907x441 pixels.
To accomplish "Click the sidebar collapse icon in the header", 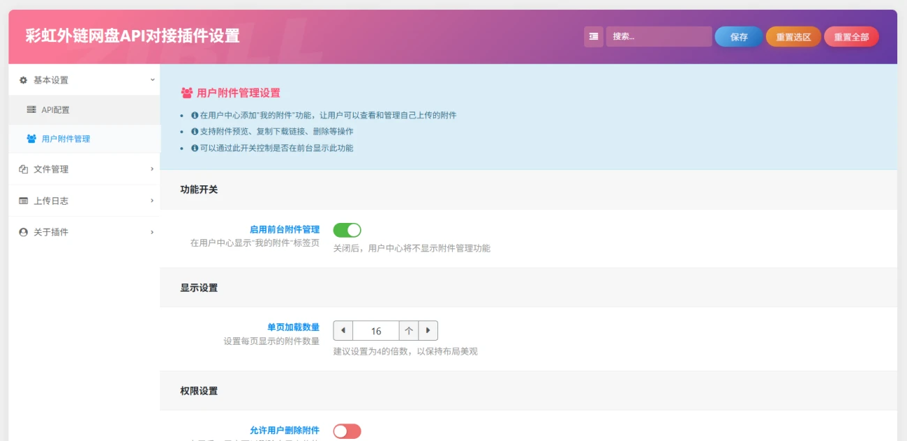I will (x=592, y=36).
